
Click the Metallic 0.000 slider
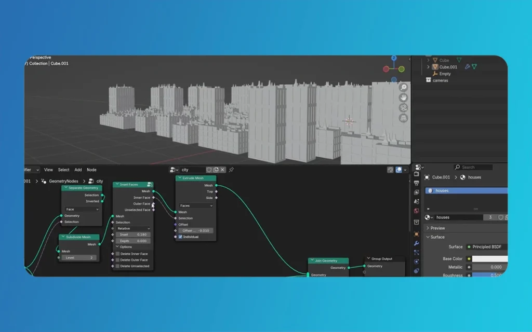pyautogui.click(x=490, y=267)
